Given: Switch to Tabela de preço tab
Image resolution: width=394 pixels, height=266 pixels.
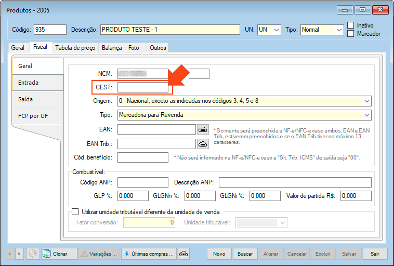Looking at the screenshot, I should (75, 48).
